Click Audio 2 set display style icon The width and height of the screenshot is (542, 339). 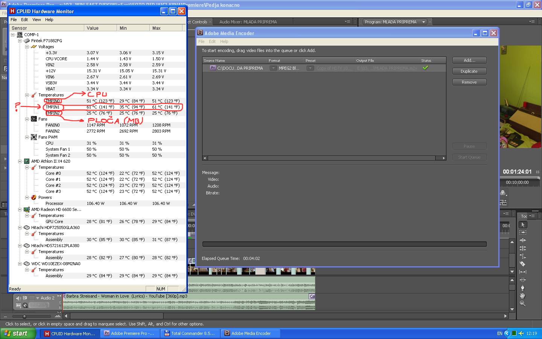pyautogui.click(x=18, y=305)
